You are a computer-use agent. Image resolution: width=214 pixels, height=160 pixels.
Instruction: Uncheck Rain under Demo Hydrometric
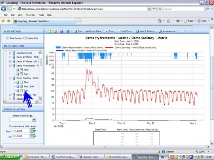point(21,74)
